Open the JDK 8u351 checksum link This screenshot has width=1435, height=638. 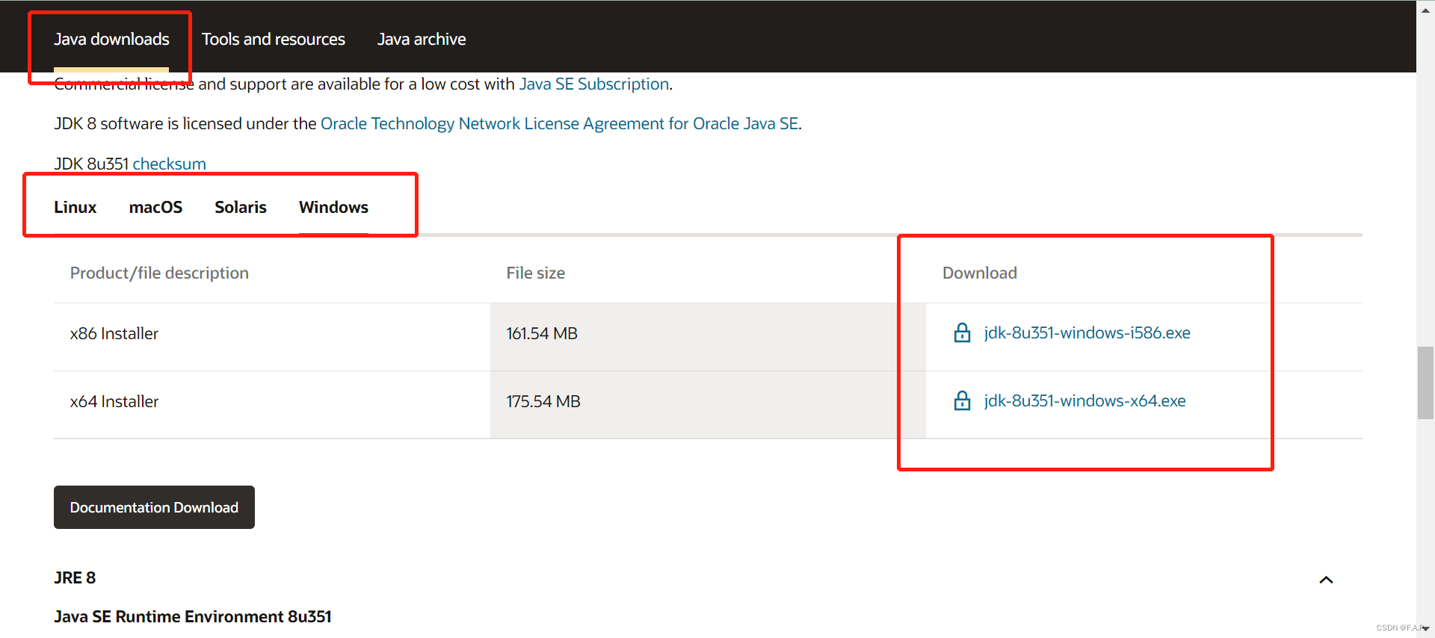169,164
